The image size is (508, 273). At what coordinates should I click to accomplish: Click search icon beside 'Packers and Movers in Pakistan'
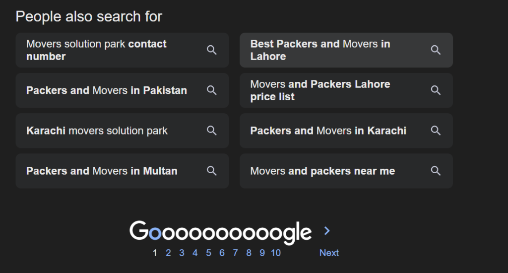pos(212,90)
